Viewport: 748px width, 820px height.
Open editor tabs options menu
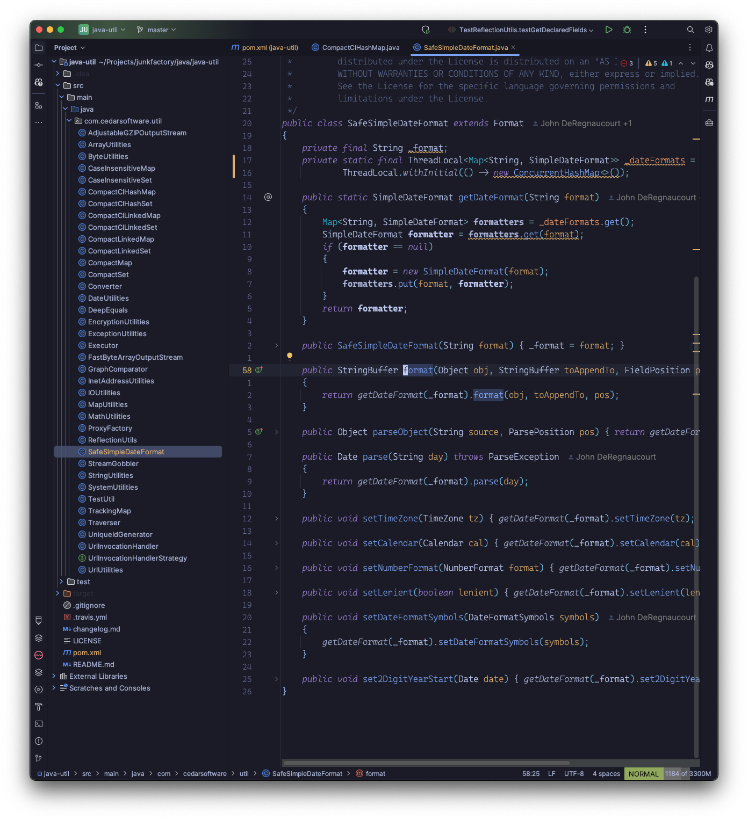pyautogui.click(x=690, y=48)
